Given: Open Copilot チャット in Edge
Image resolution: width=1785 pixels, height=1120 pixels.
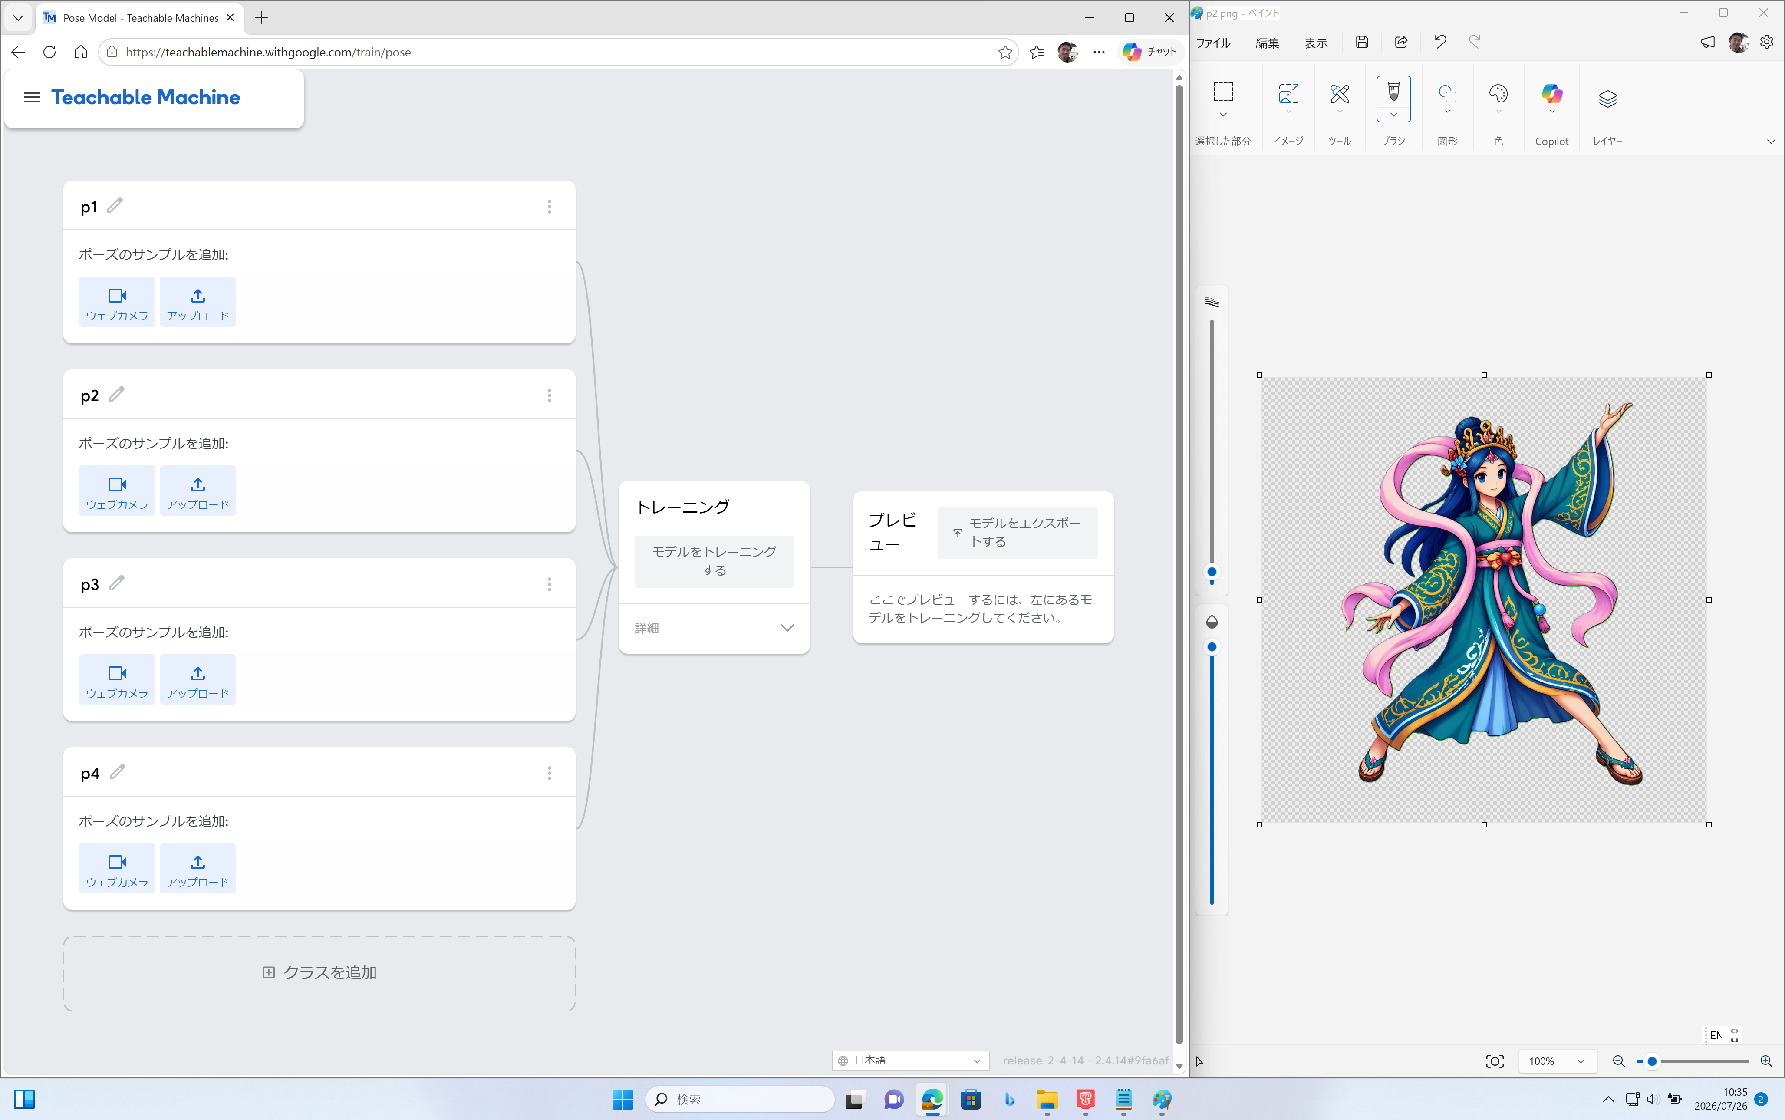Looking at the screenshot, I should pos(1150,52).
